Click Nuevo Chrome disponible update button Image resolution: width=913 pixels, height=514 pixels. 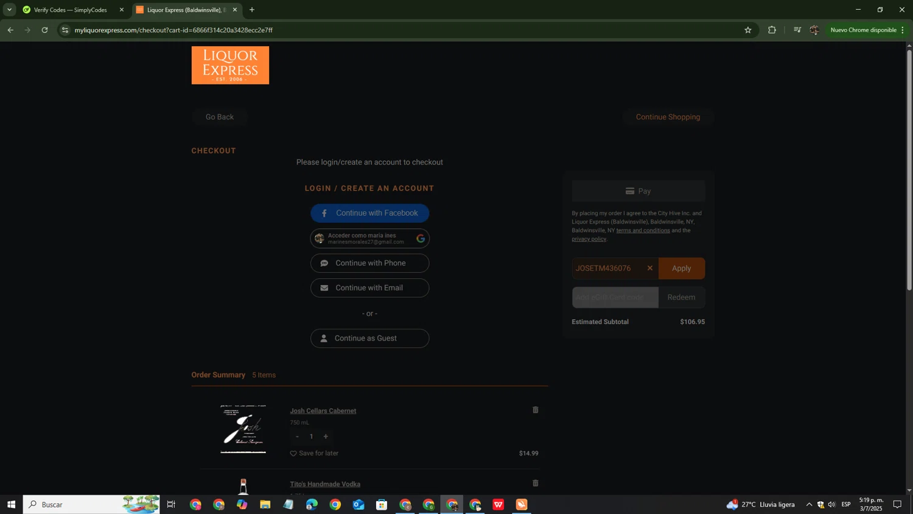coord(867,30)
